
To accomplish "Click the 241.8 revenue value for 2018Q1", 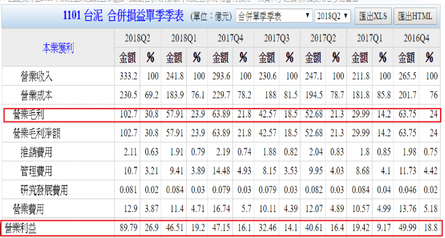I will click(175, 76).
